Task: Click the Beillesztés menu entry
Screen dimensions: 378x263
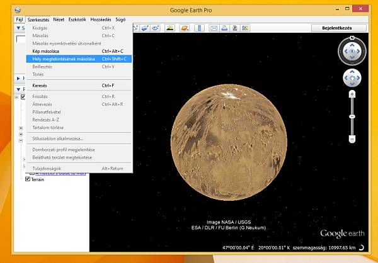Action: (79, 67)
